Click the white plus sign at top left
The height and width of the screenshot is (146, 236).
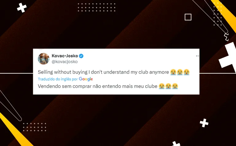[x=22, y=7]
